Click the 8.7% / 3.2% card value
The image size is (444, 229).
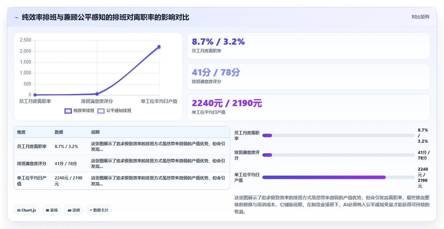point(218,42)
